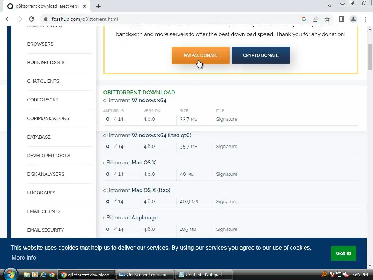Click antivirus 0 / 14 for AppImage
Screen dimensions: 373x280
click(x=115, y=229)
